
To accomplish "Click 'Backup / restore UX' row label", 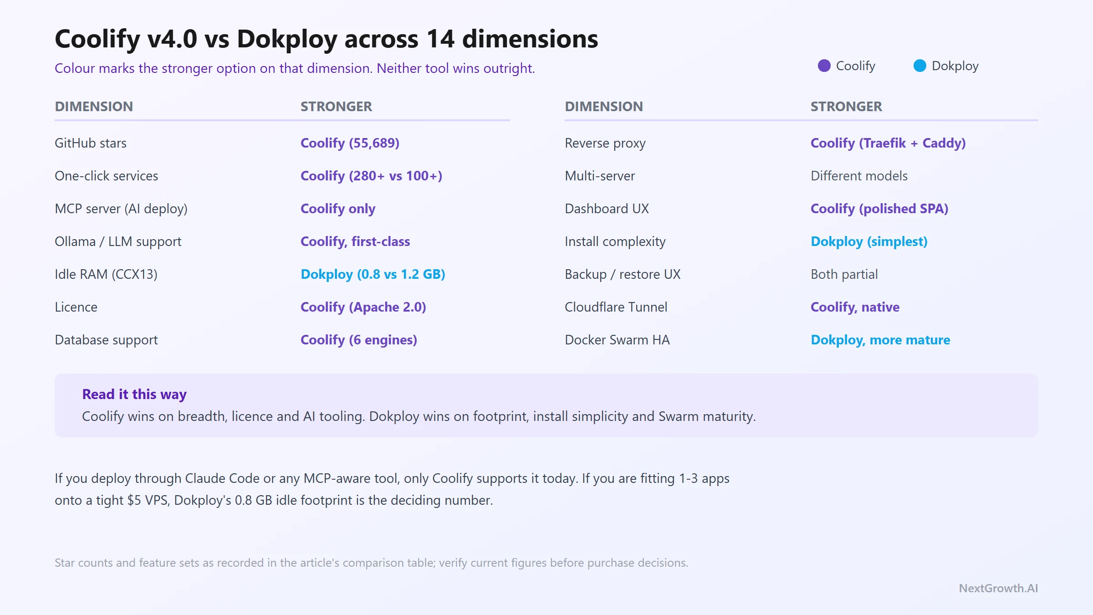I will point(623,274).
